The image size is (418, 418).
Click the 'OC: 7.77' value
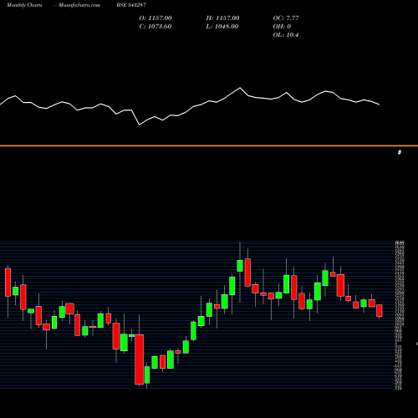pyautogui.click(x=286, y=18)
